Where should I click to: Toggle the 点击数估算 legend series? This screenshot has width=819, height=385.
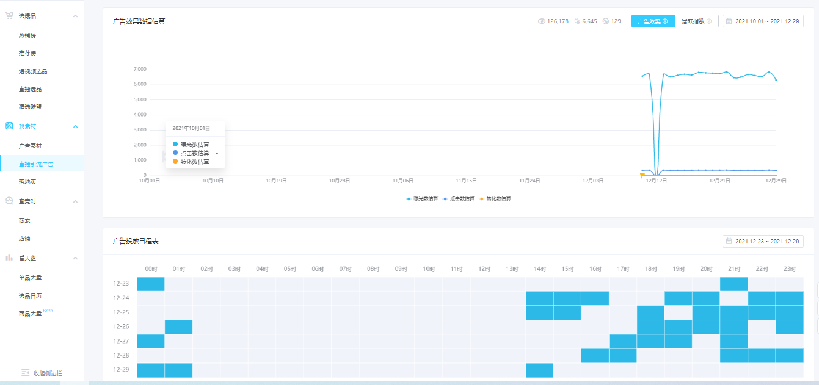[459, 199]
